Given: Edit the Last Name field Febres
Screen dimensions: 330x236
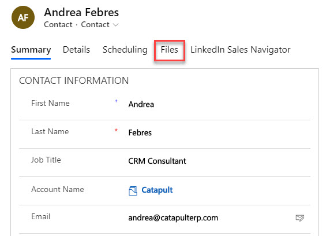Looking at the screenshot, I should (x=219, y=132).
